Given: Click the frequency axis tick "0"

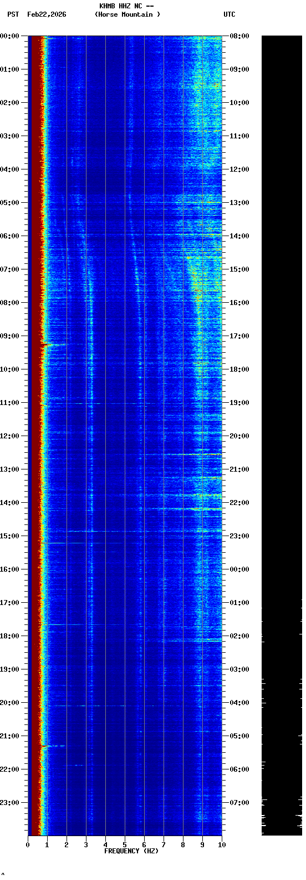Looking at the screenshot, I should coord(28,845).
